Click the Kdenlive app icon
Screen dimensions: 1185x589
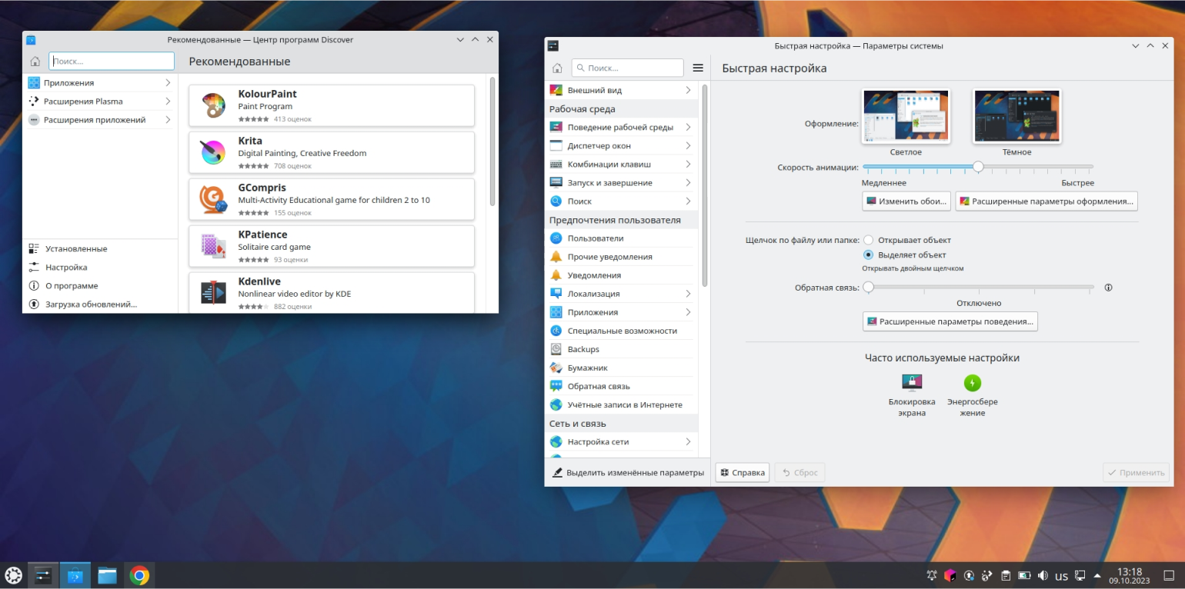(x=212, y=293)
